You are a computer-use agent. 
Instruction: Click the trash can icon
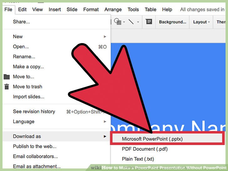pyautogui.click(x=7, y=87)
